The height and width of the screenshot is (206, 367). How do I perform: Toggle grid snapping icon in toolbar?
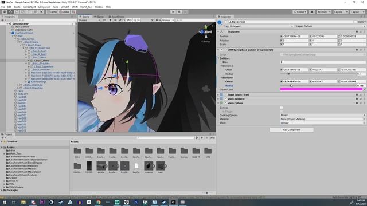pyautogui.click(x=73, y=11)
